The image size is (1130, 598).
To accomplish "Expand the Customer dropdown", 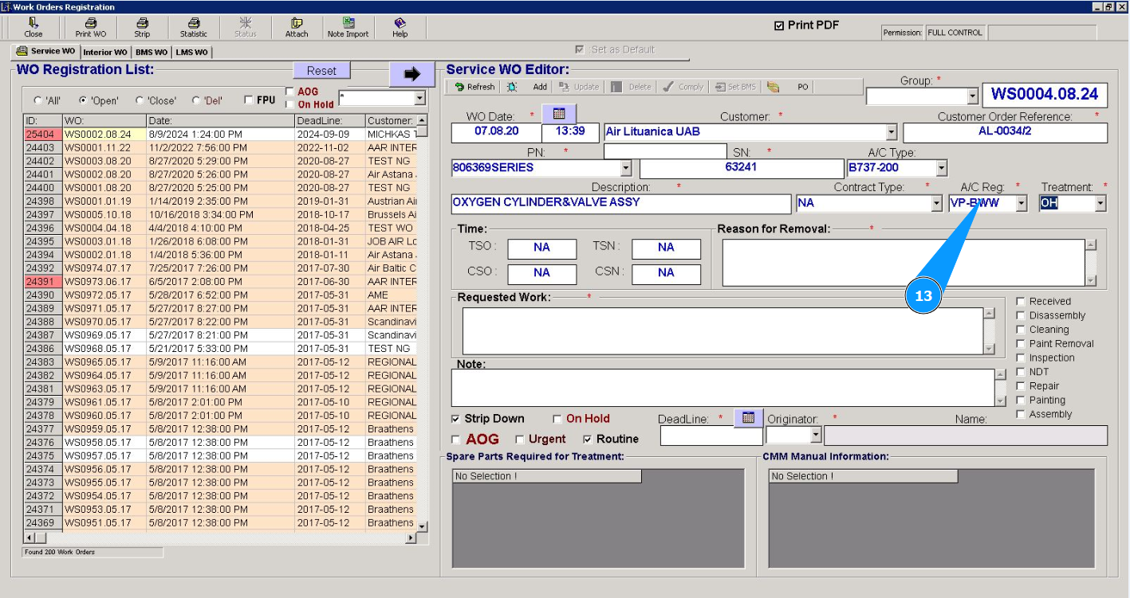I will (x=891, y=132).
